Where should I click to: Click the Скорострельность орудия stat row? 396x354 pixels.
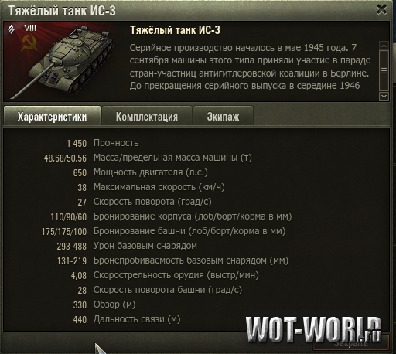[165, 275]
